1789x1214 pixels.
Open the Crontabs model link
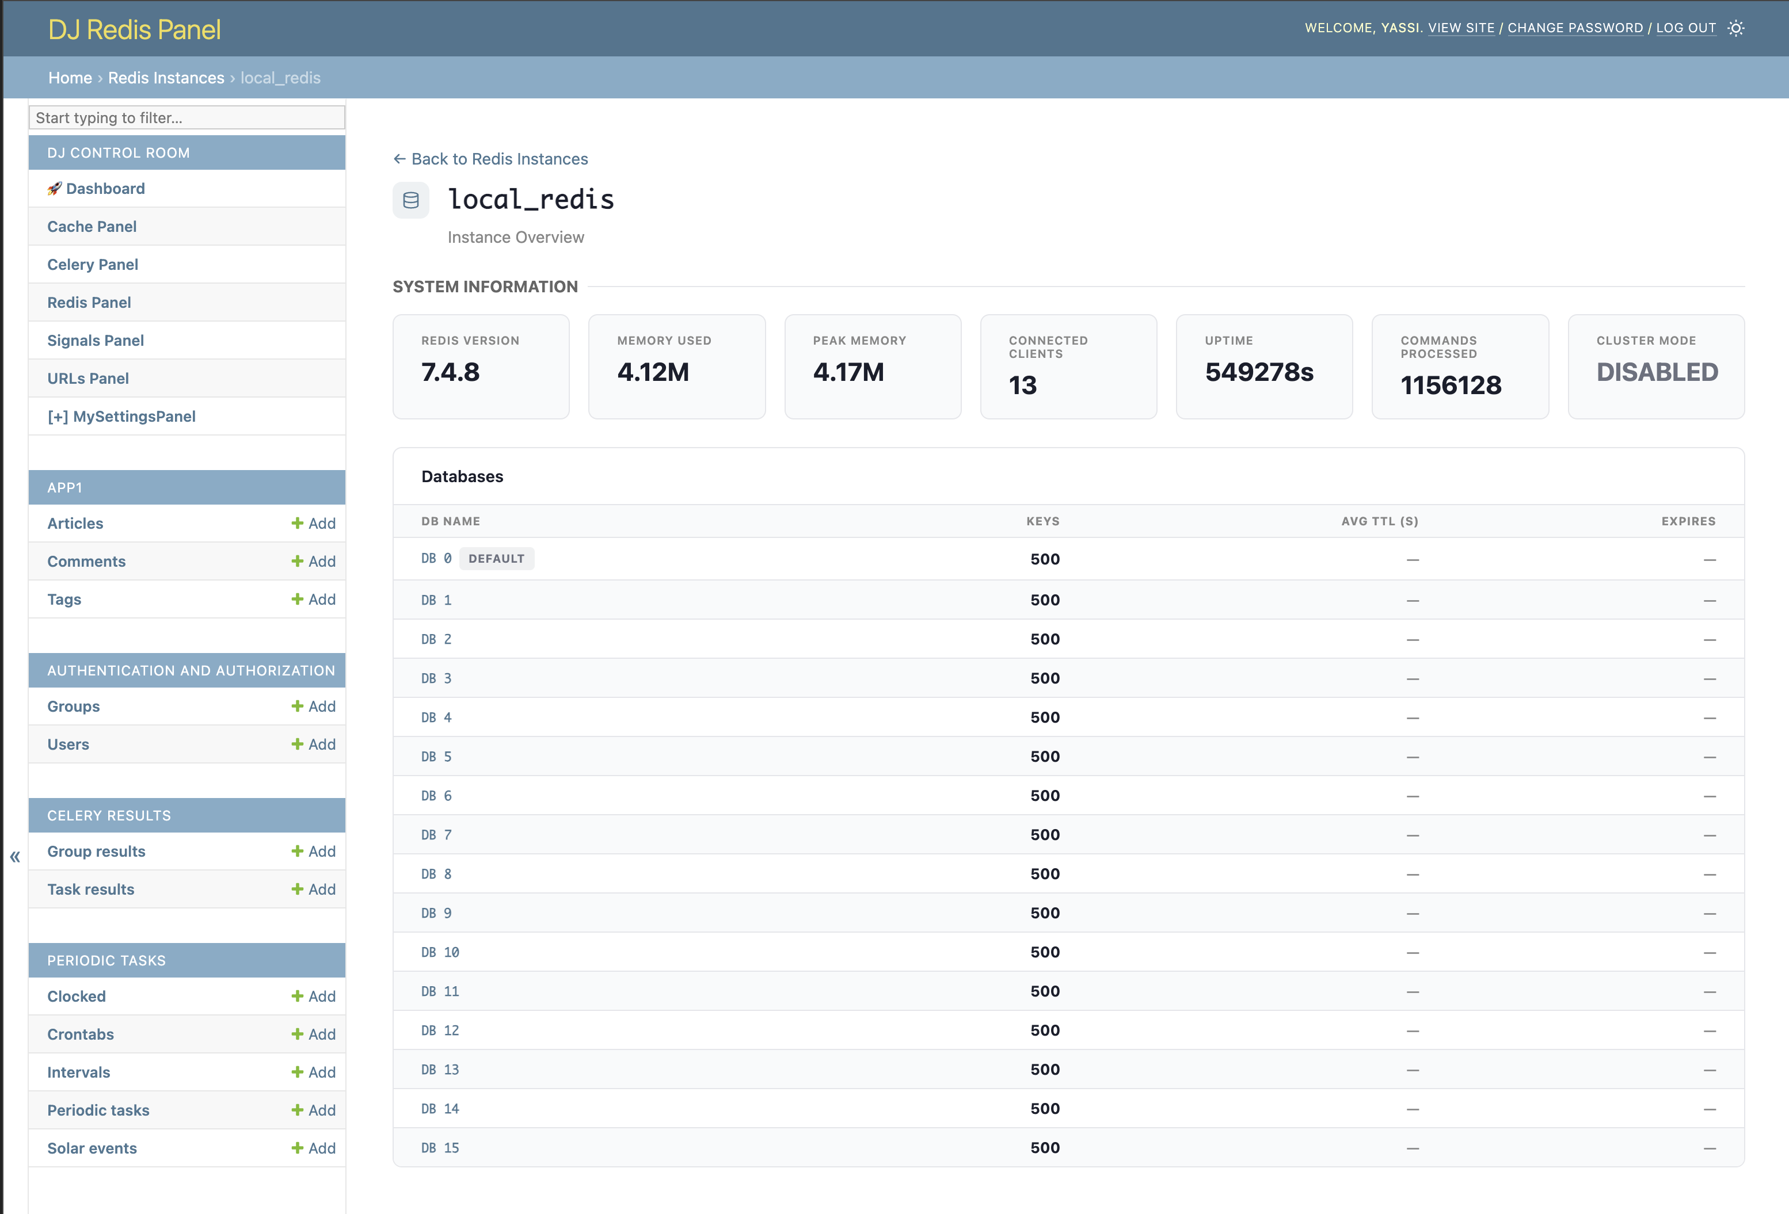(x=80, y=1034)
